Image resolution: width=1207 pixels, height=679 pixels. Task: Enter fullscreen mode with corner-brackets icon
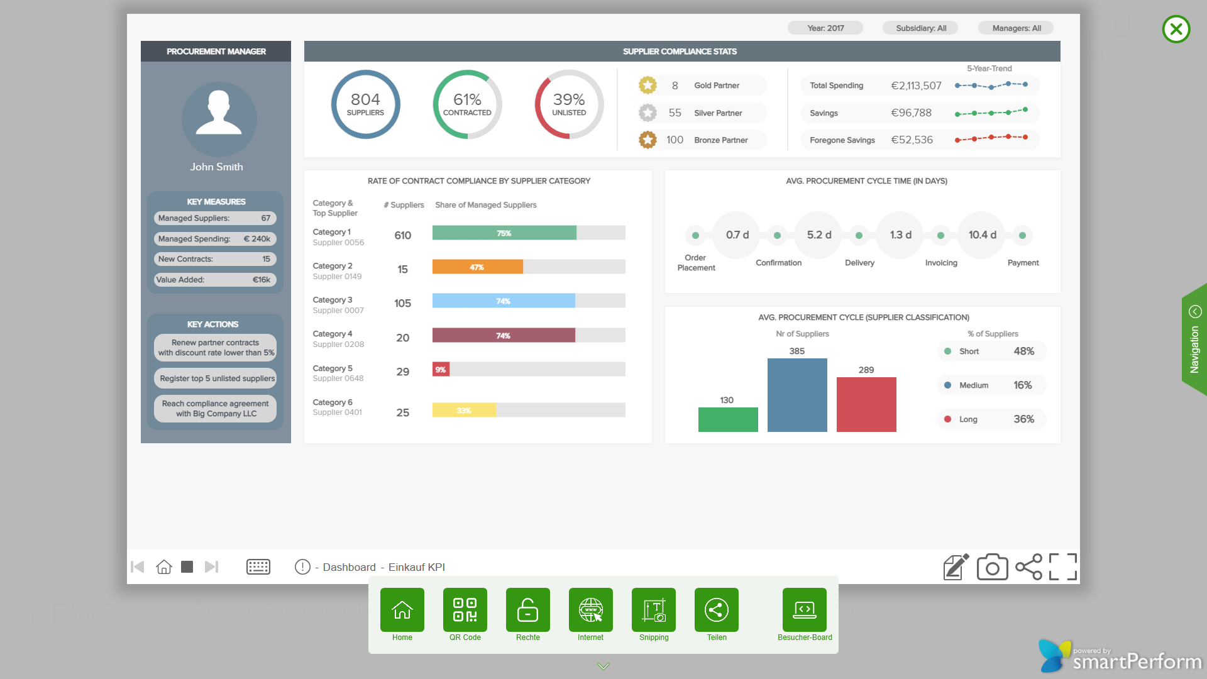point(1062,567)
